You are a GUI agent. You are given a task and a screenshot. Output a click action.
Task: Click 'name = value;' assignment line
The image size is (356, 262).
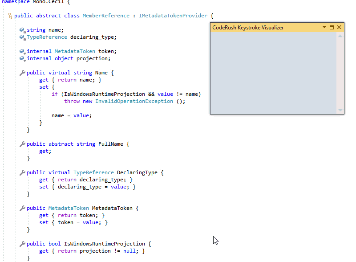[72, 115]
